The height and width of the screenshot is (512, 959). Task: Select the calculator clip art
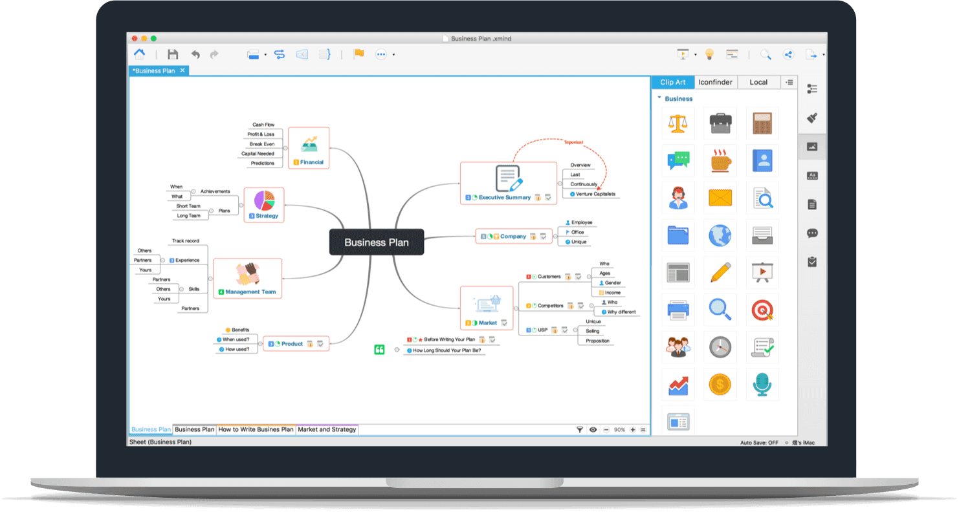[x=762, y=123]
